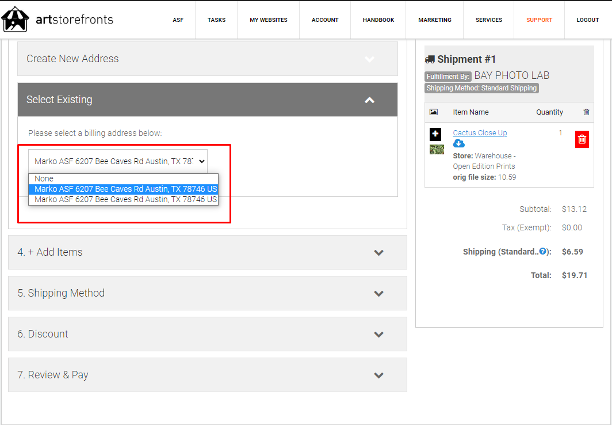Click the Subtotal amount $13.12
Screen dimensions: 612x425
(574, 209)
